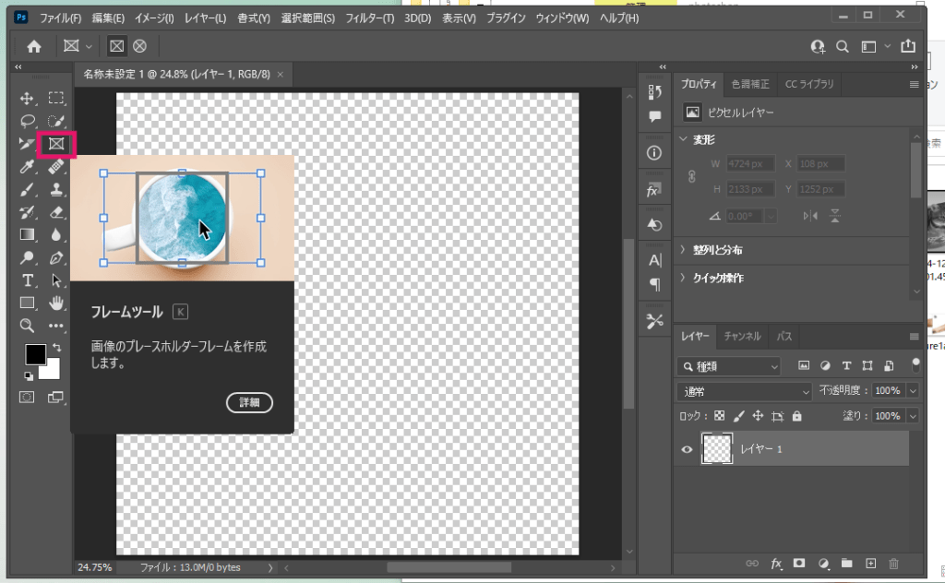
Task: Open the 不透明度 opacity dropdown arrow
Action: (913, 391)
